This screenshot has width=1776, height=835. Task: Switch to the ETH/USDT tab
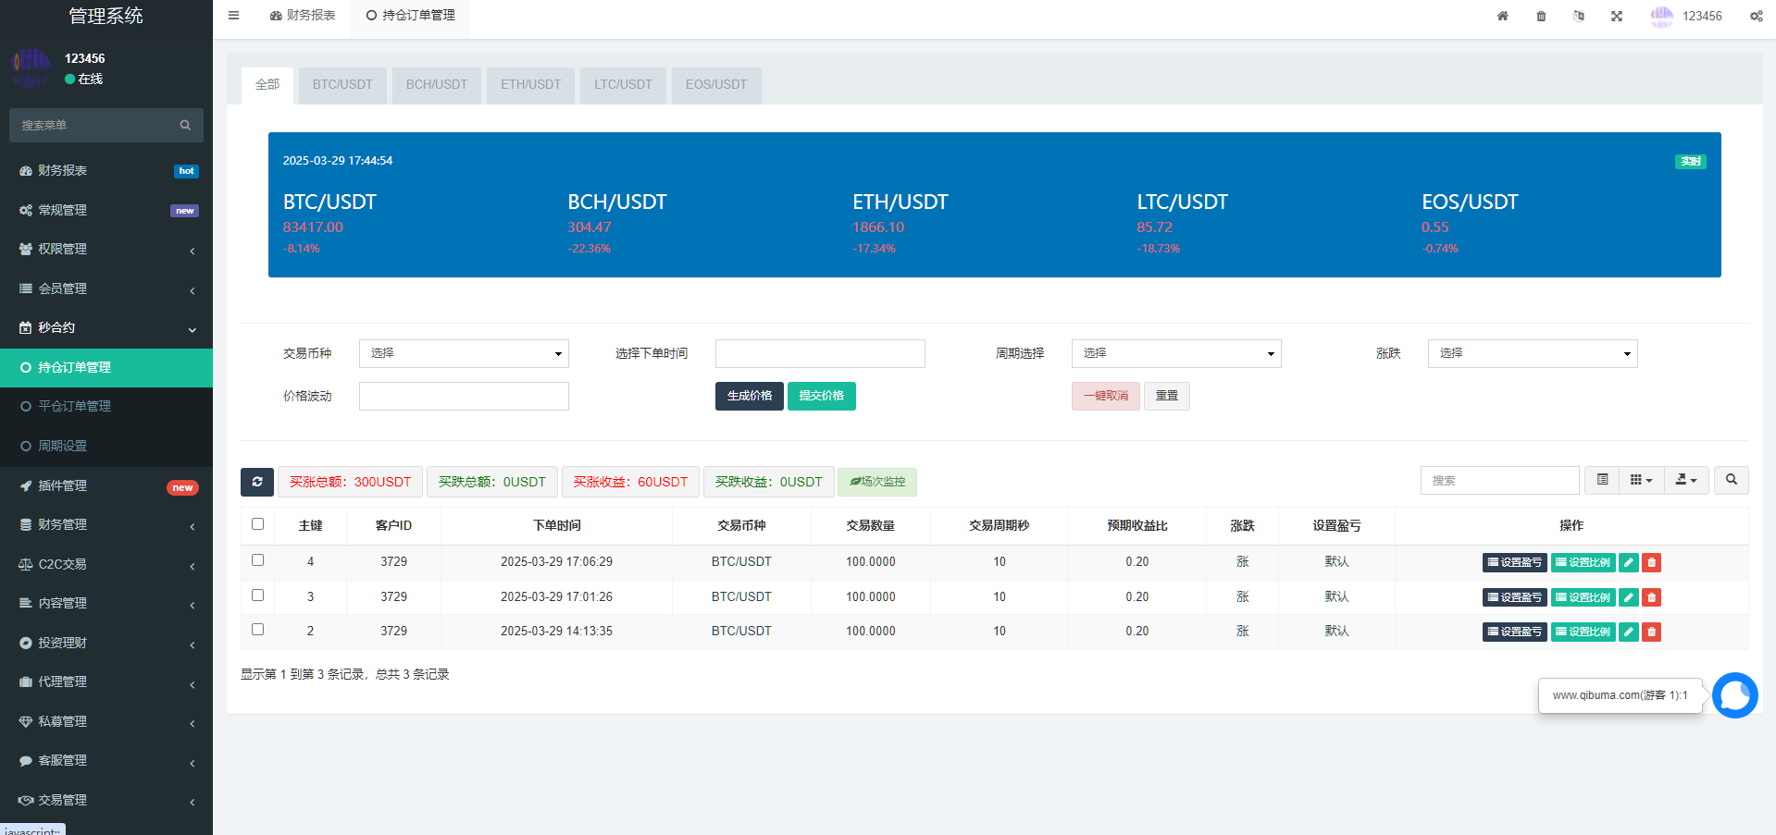[x=530, y=85]
